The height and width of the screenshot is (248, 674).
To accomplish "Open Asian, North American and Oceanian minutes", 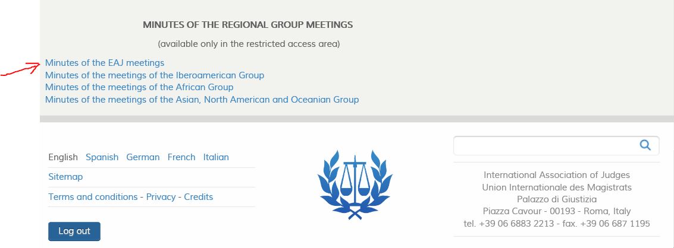I will click(x=202, y=100).
